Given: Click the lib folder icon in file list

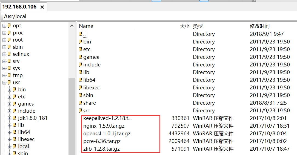Looking at the screenshot, I should pos(81,72).
